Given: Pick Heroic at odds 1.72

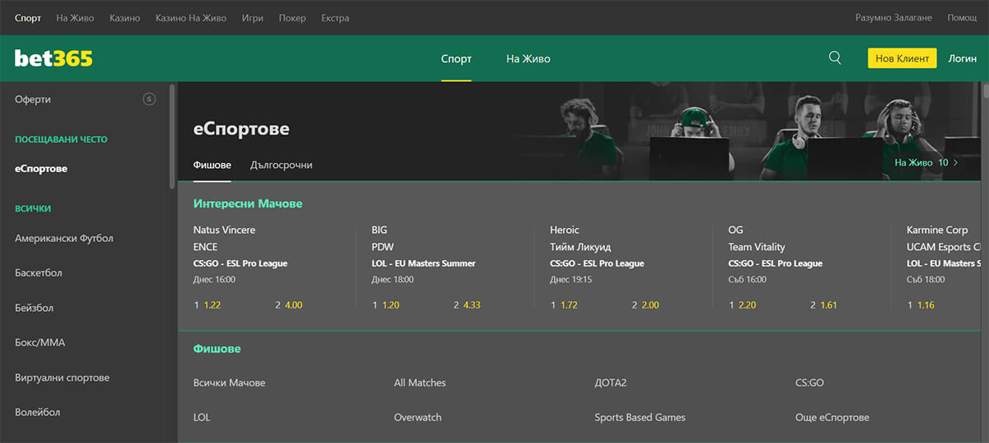Looking at the screenshot, I should point(564,305).
